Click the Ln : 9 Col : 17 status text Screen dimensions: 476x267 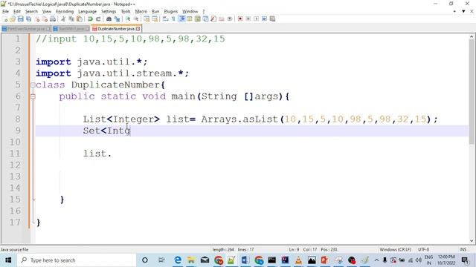[303, 249]
